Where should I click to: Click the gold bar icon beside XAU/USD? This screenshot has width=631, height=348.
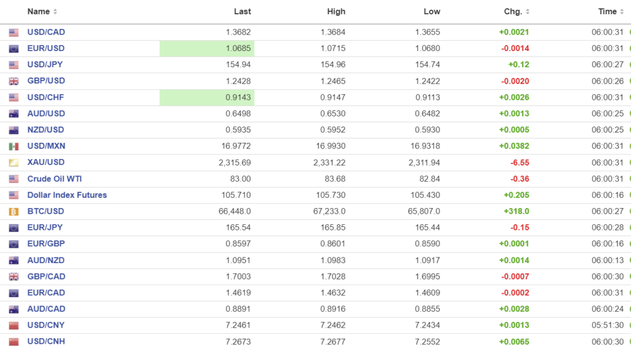point(14,163)
